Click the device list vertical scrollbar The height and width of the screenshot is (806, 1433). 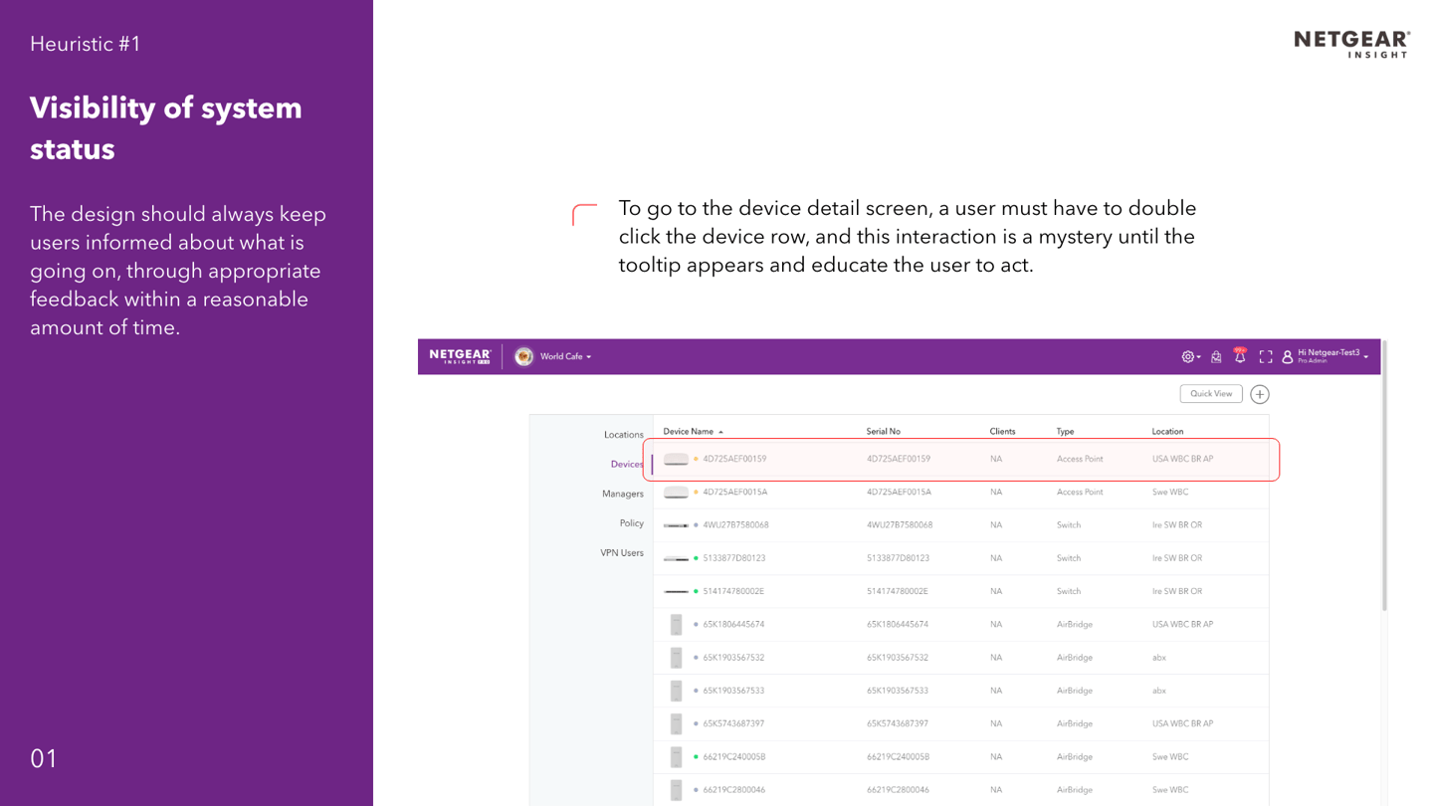click(x=1384, y=476)
